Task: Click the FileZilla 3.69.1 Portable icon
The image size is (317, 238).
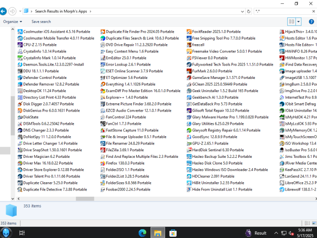Action: [x=103, y=150]
